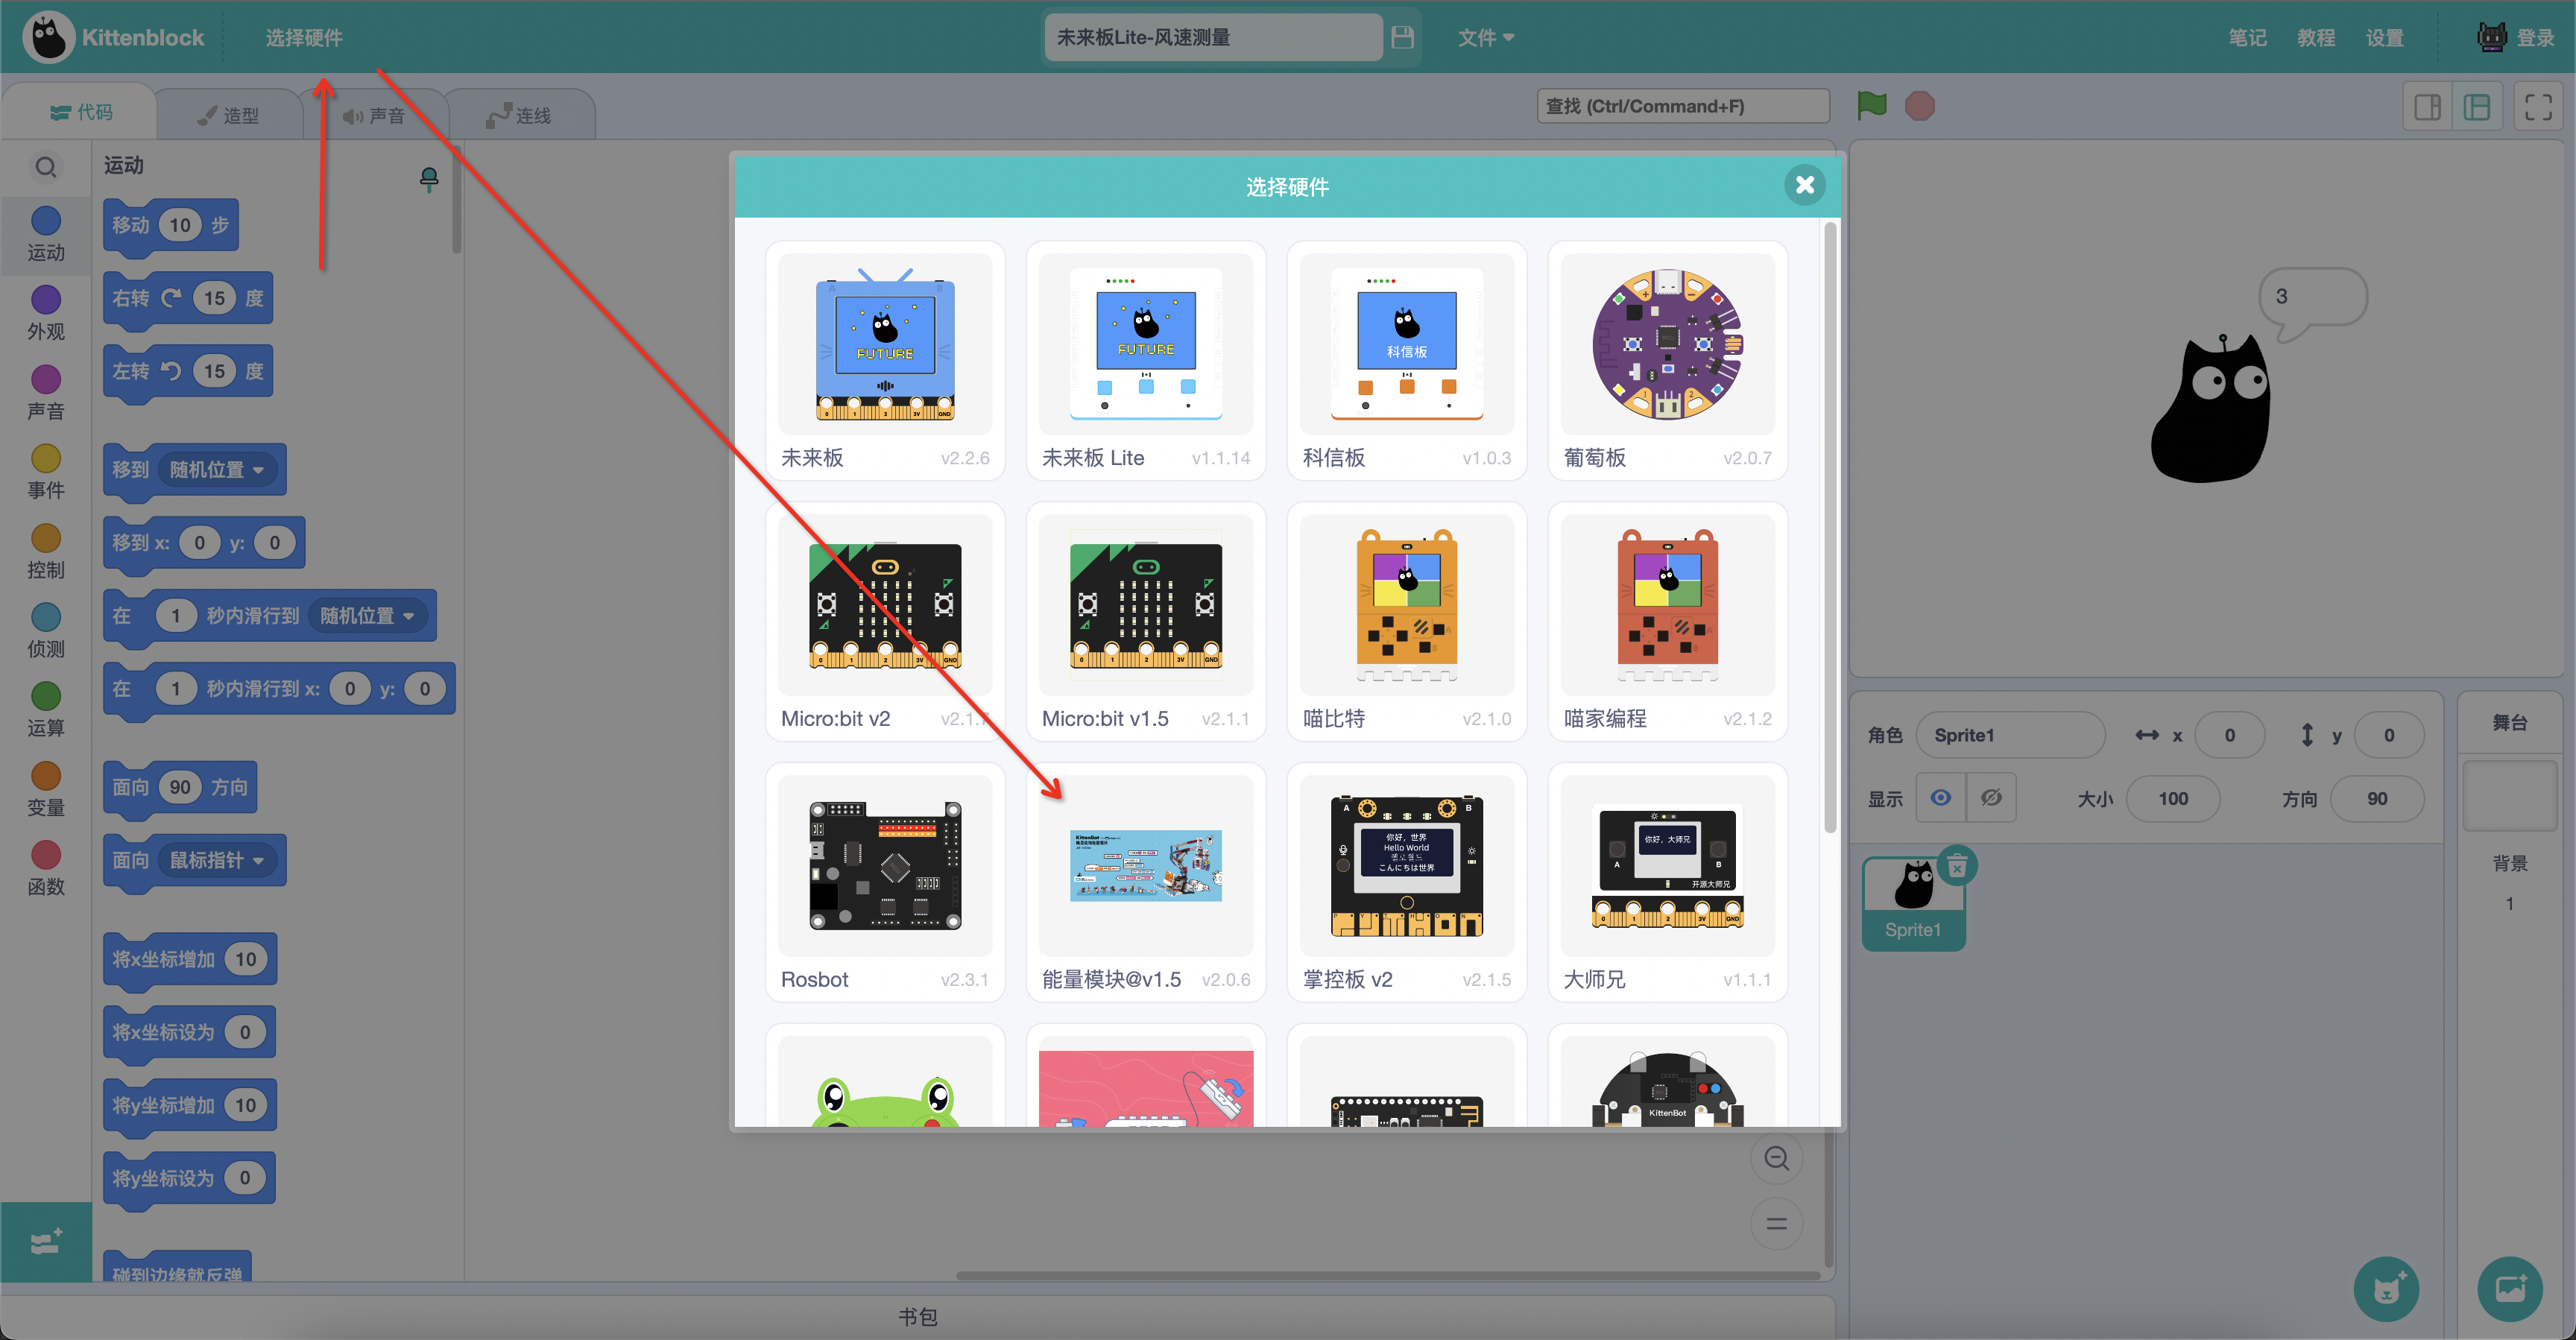The image size is (2576, 1340).
Task: Switch to large stage layout icon
Action: point(2477,107)
